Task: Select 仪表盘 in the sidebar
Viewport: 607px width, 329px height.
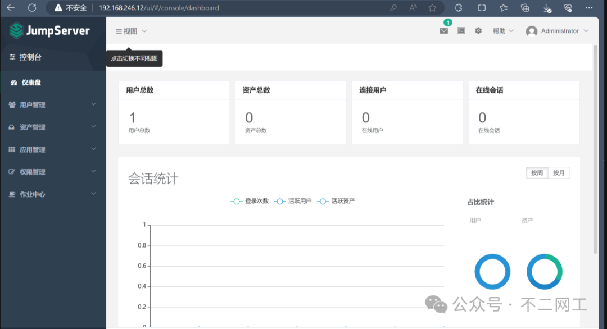Action: 31,83
